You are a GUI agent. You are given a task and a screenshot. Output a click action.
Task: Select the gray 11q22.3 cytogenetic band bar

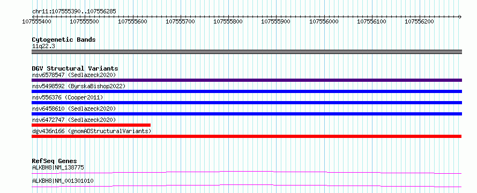tap(247, 52)
